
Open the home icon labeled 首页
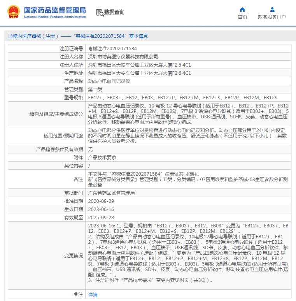(x=242, y=9)
